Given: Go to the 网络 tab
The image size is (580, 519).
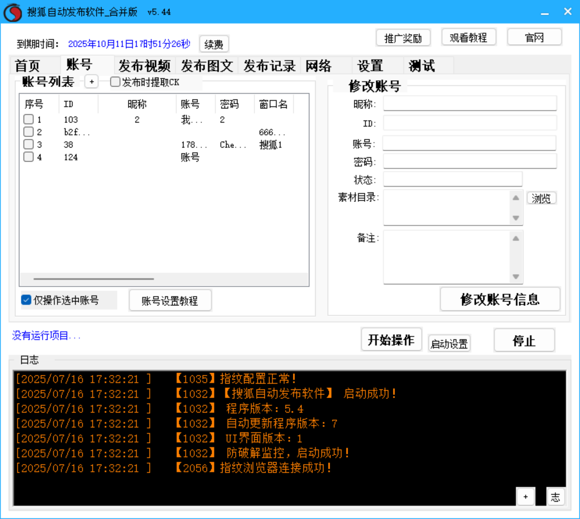Looking at the screenshot, I should coord(326,66).
